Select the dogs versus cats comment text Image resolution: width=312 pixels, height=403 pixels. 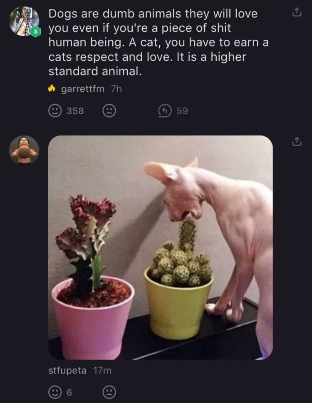(158, 42)
